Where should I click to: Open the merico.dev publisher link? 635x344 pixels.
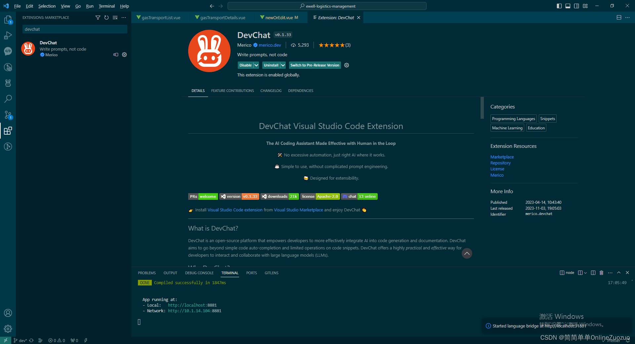coord(270,45)
